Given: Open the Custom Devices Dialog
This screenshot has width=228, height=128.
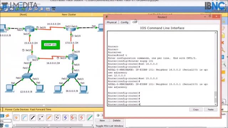Looking at the screenshot, I should click(53, 9).
